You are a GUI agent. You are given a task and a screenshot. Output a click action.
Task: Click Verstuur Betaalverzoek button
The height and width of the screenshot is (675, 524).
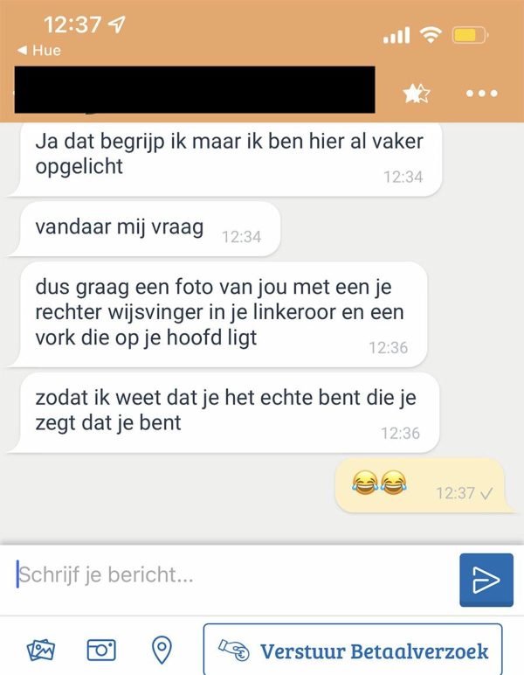(353, 650)
